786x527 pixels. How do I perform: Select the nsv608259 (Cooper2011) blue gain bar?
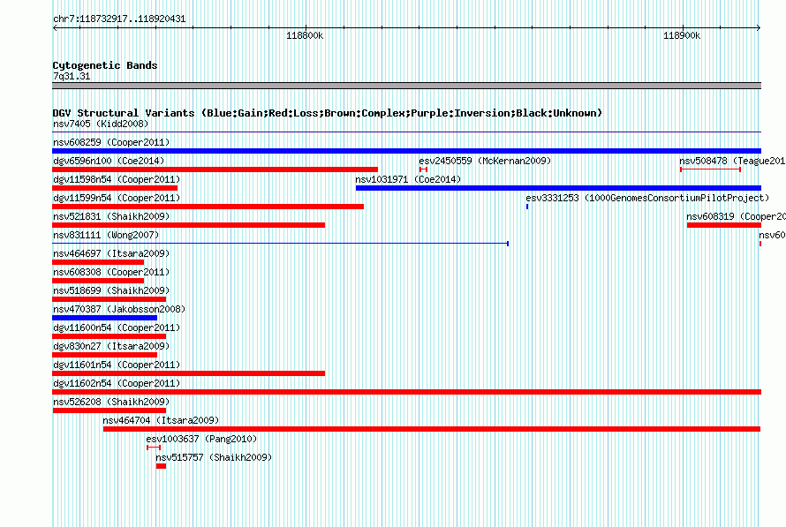[x=406, y=151]
